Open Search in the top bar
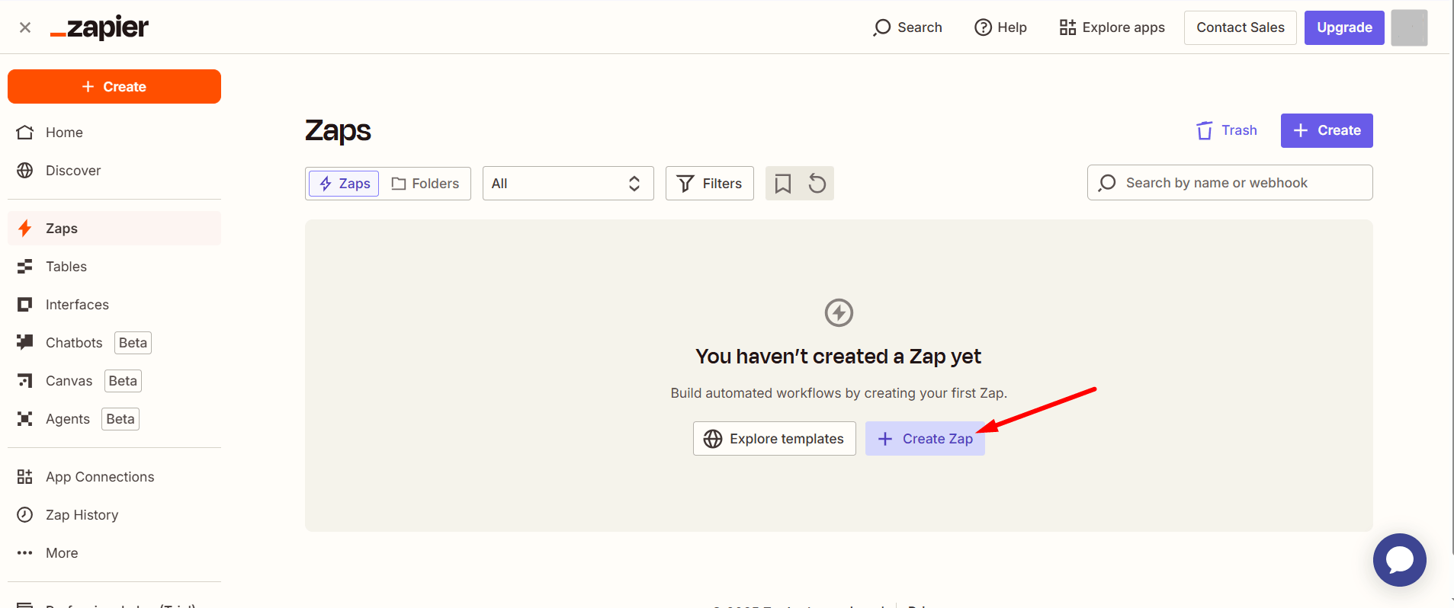 (907, 27)
